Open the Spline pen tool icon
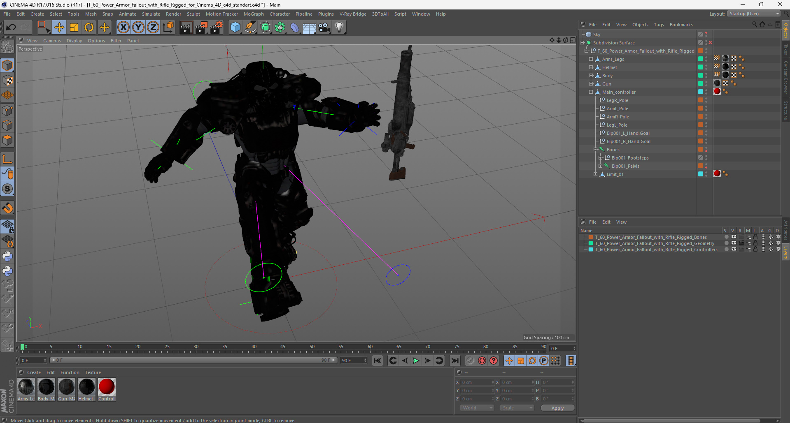This screenshot has width=790, height=423. [x=250, y=28]
